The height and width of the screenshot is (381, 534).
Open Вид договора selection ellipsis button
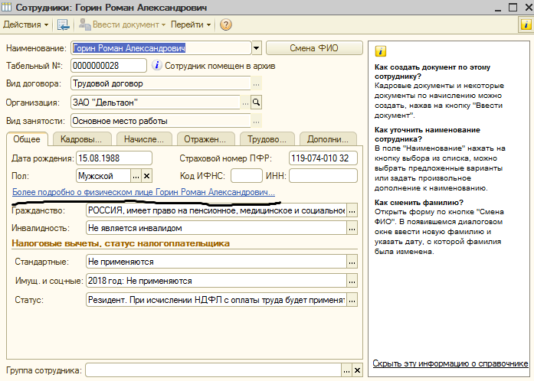tap(257, 83)
